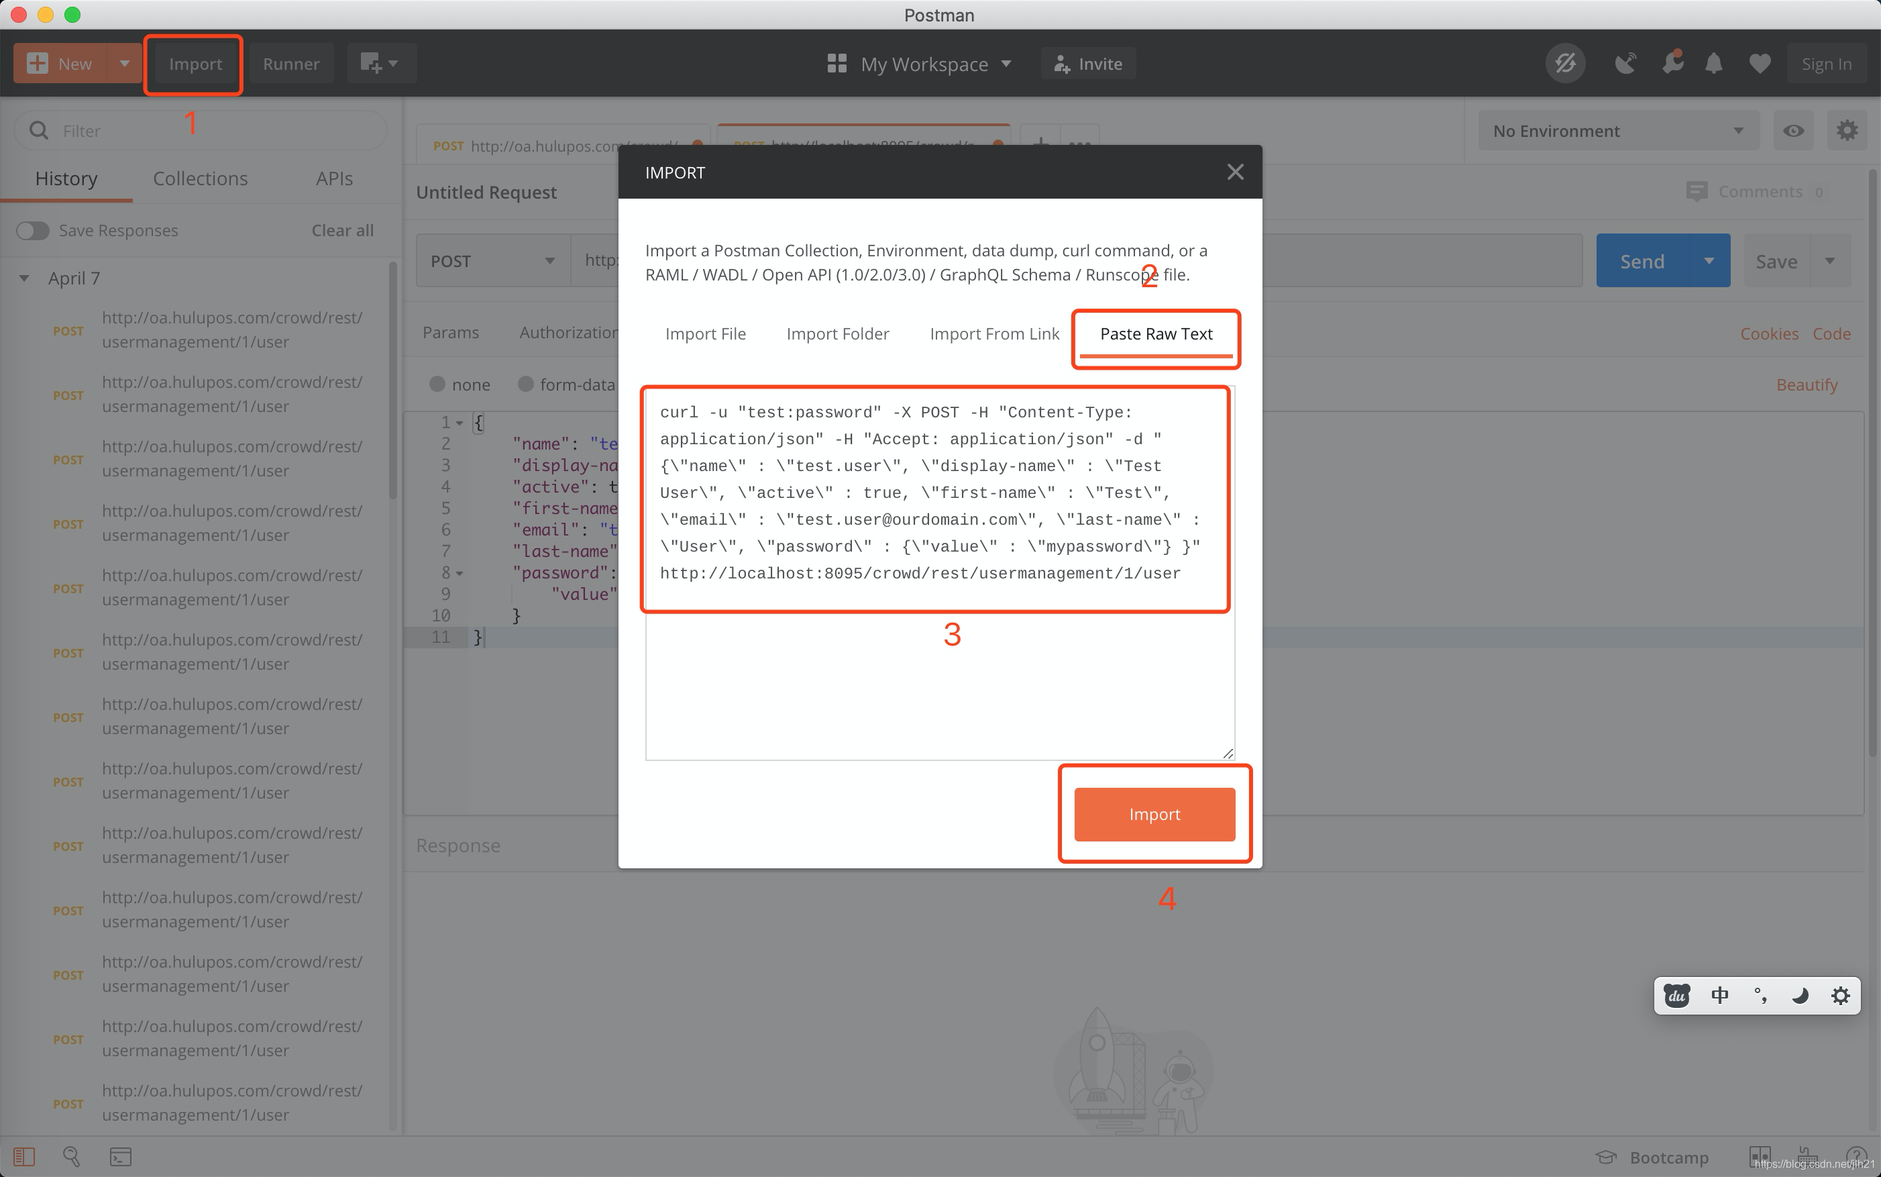Click the Save button
The width and height of the screenshot is (1881, 1177).
point(1776,261)
